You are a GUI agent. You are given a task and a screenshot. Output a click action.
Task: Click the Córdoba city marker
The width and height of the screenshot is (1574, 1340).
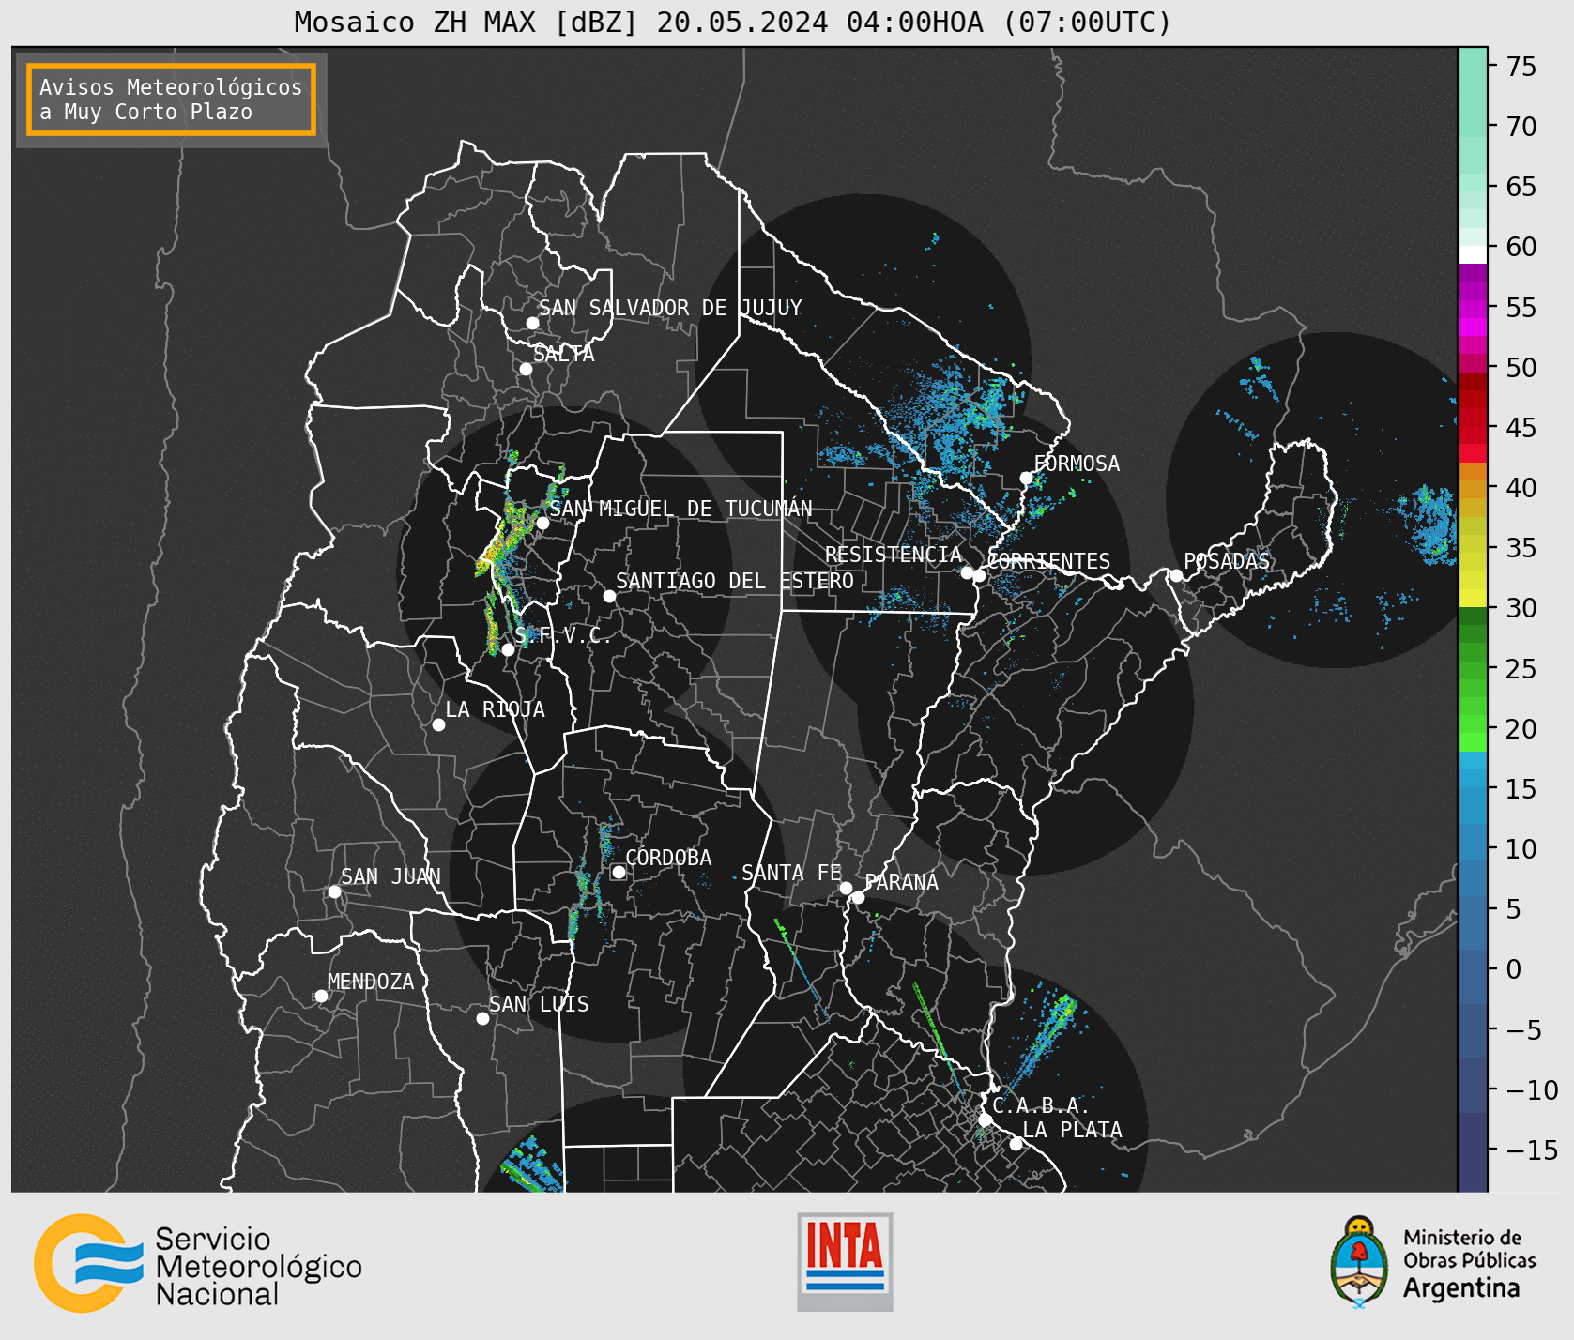(619, 872)
